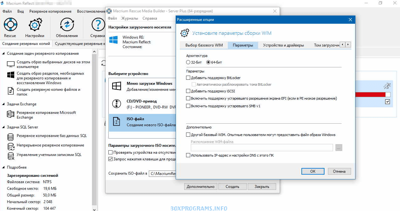Collapse Создание задач резервного копирования section

3,53
